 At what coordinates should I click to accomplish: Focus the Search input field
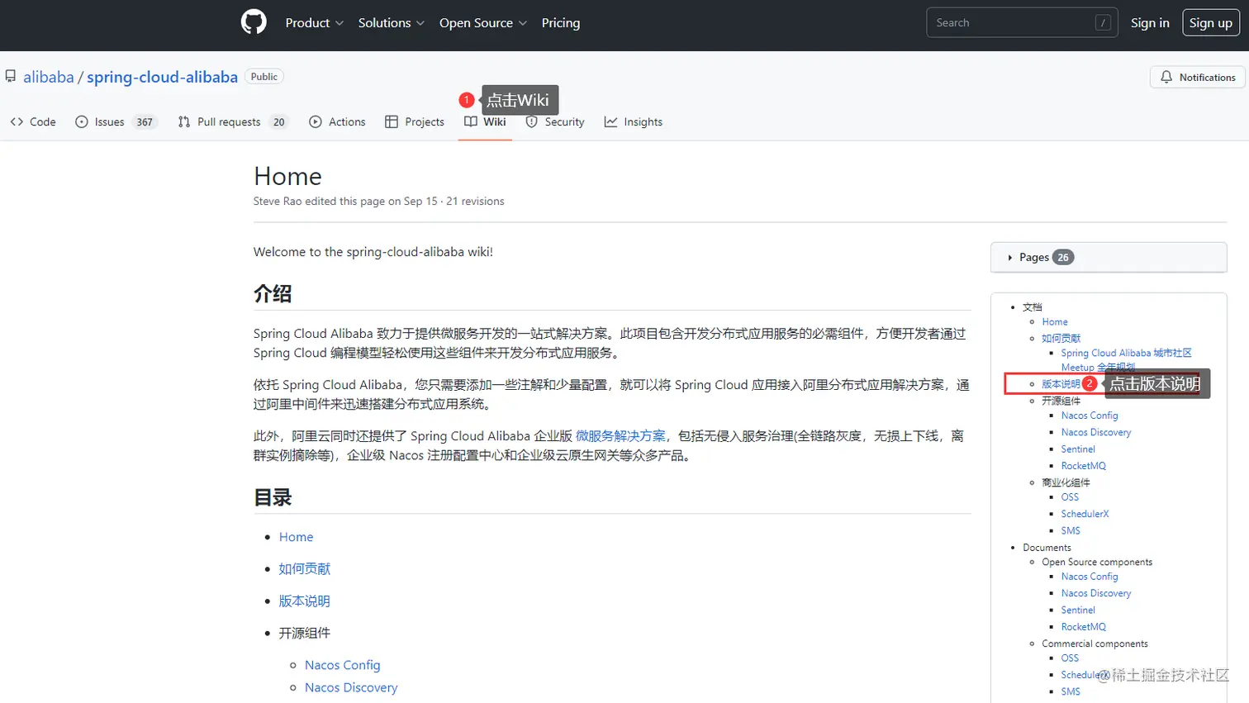1022,23
